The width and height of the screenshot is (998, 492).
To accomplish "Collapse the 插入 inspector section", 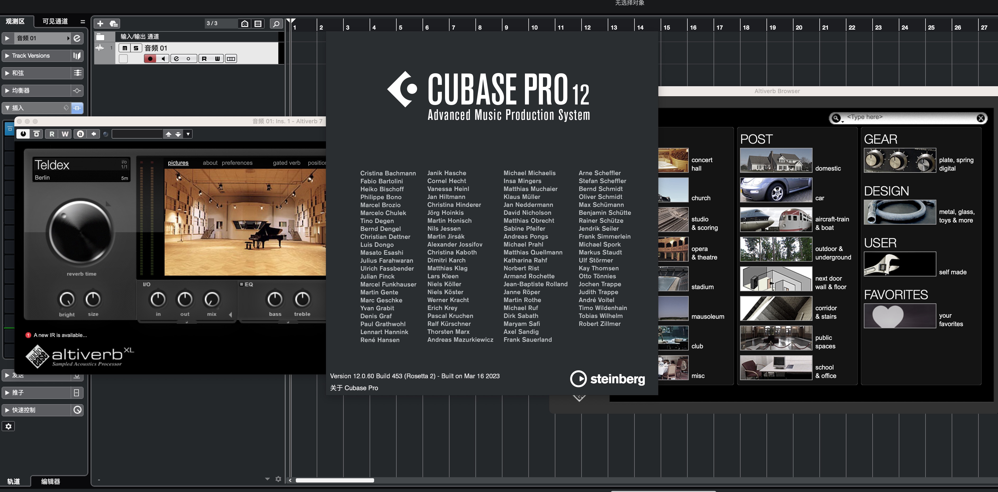I will [x=7, y=108].
